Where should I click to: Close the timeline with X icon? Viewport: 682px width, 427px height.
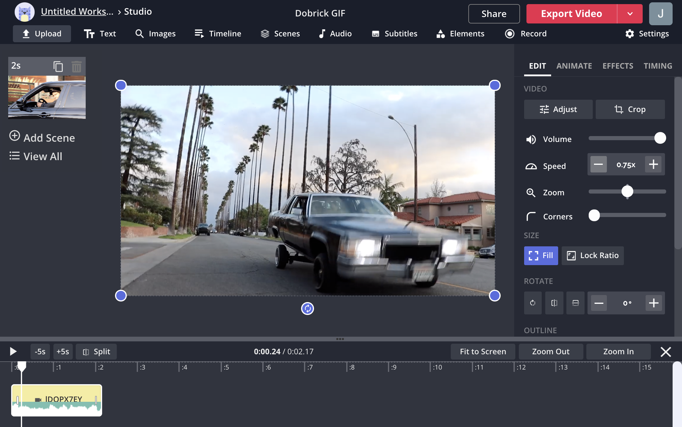pos(666,351)
